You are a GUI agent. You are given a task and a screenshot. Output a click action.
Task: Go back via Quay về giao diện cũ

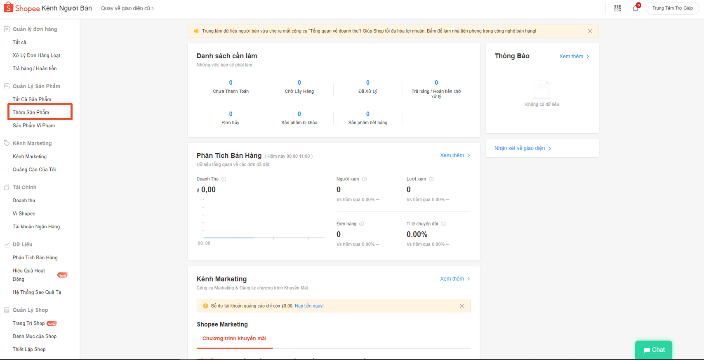127,8
